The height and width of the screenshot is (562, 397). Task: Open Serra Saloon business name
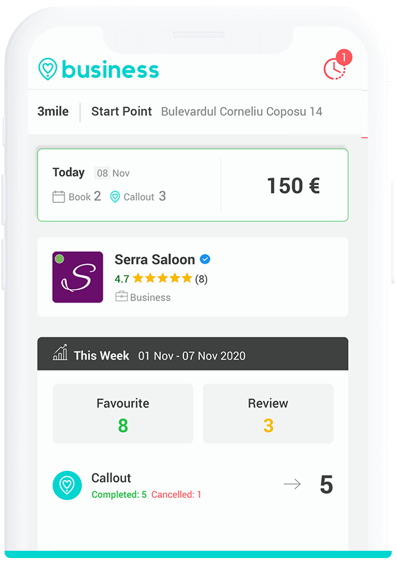coord(155,260)
